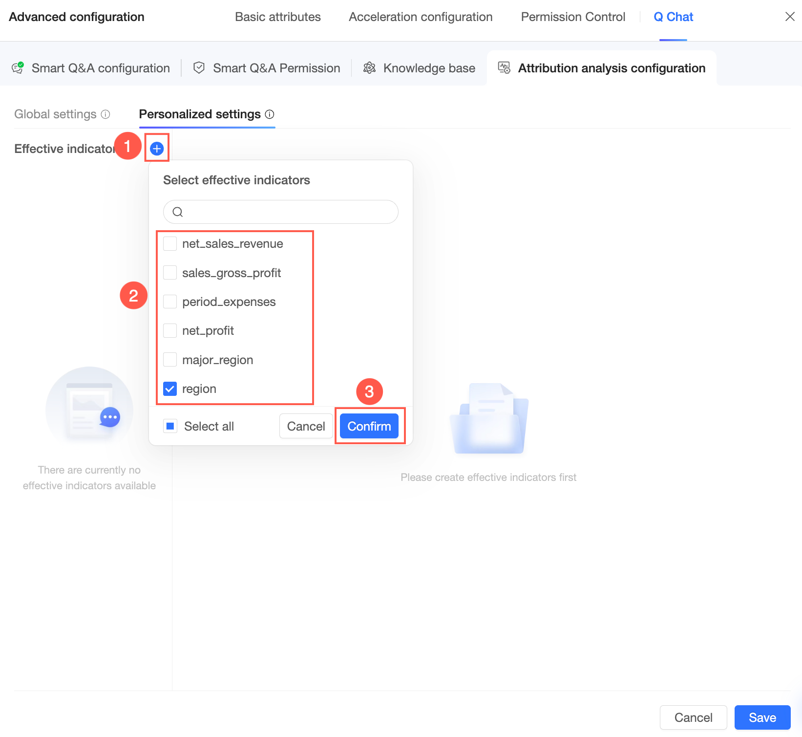Click the period_expenses label text
The height and width of the screenshot is (737, 802).
[229, 302]
